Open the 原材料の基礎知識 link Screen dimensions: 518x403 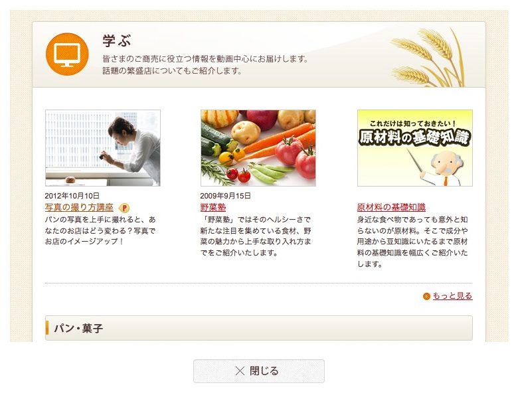click(x=391, y=207)
